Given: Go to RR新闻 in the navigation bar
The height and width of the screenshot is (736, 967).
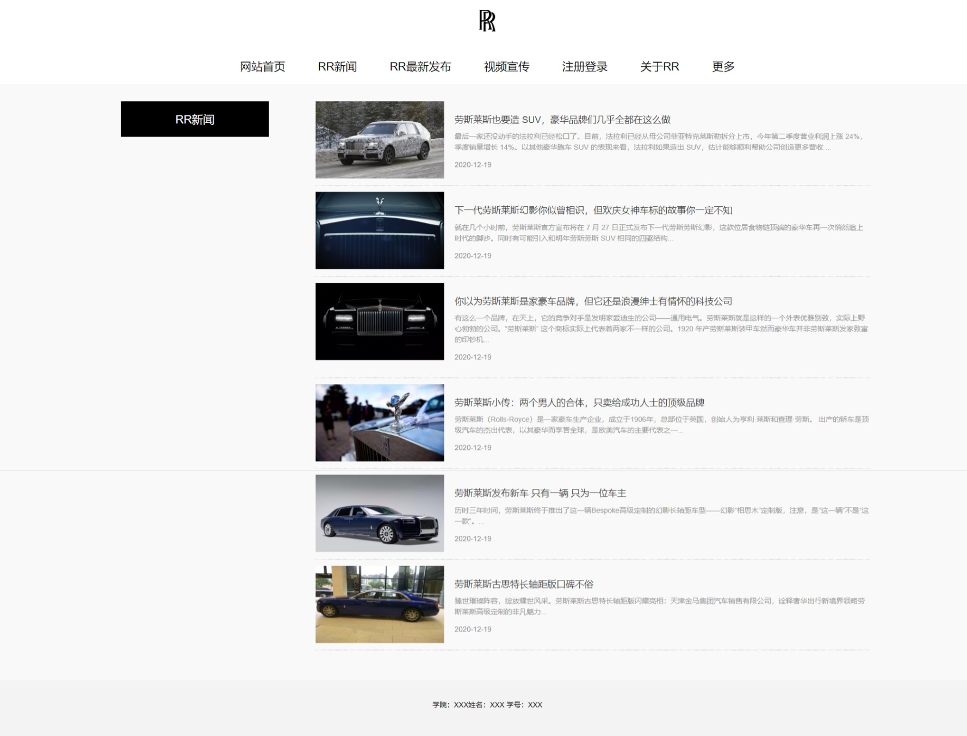Looking at the screenshot, I should coord(337,66).
